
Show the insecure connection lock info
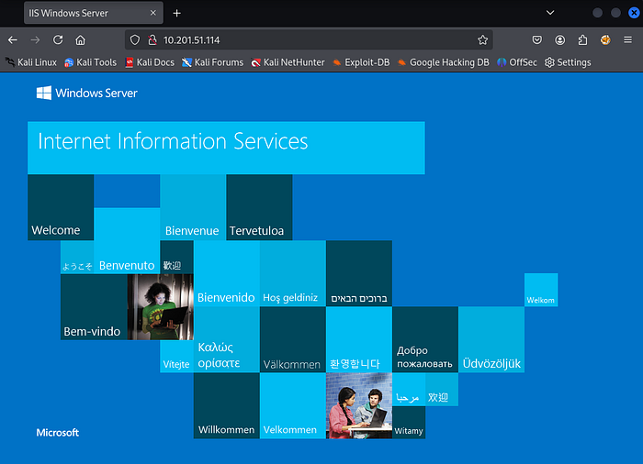click(152, 40)
